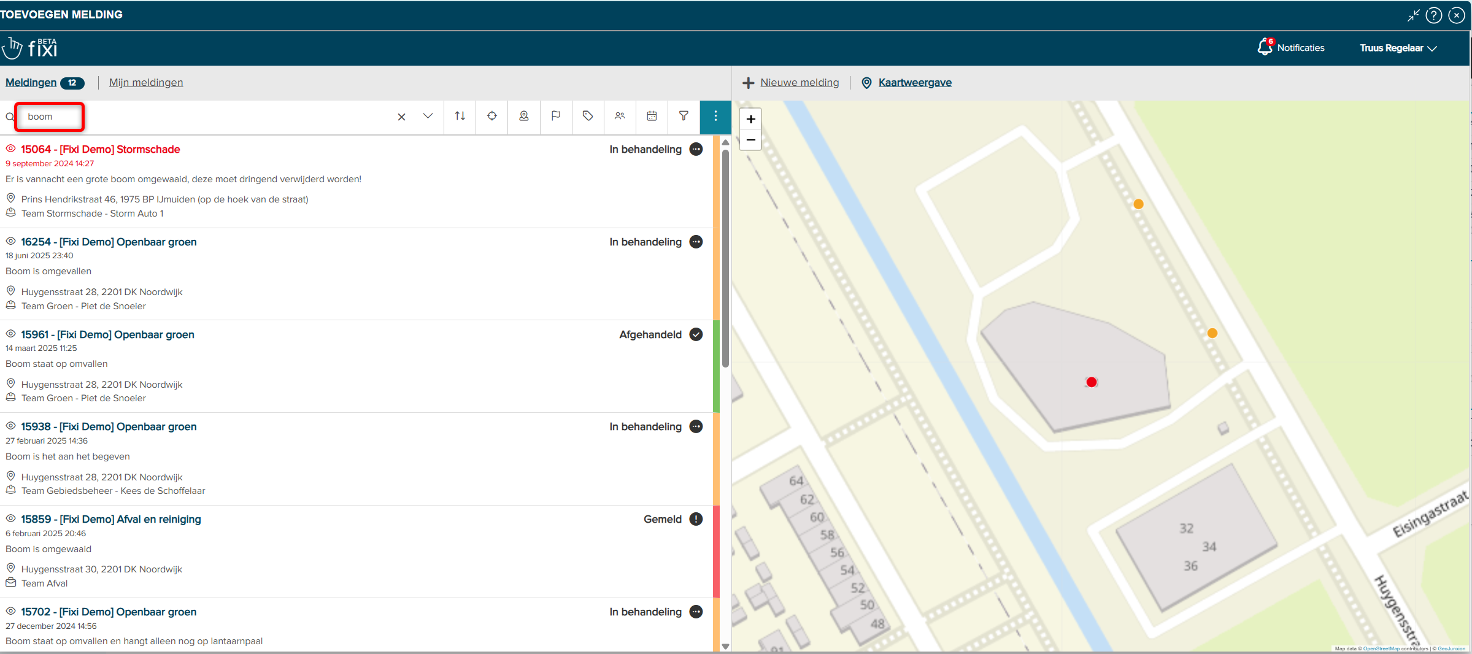This screenshot has height=654, width=1472.
Task: Open melding 15859 Afval en reiniging
Action: point(111,519)
